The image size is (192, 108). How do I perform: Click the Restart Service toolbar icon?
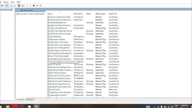(40, 5)
